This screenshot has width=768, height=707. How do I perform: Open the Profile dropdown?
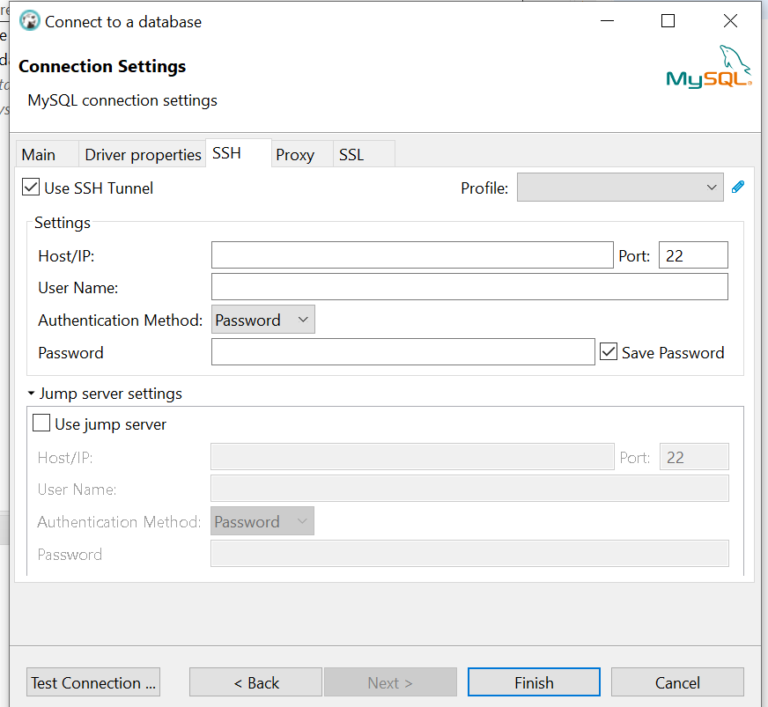click(x=620, y=187)
